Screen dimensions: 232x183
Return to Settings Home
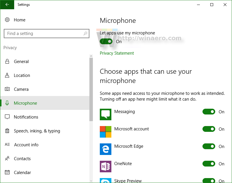(x=45, y=20)
